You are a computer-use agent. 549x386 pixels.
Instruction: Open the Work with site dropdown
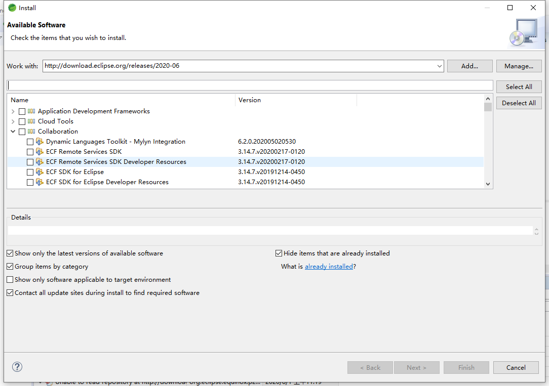tap(439, 66)
